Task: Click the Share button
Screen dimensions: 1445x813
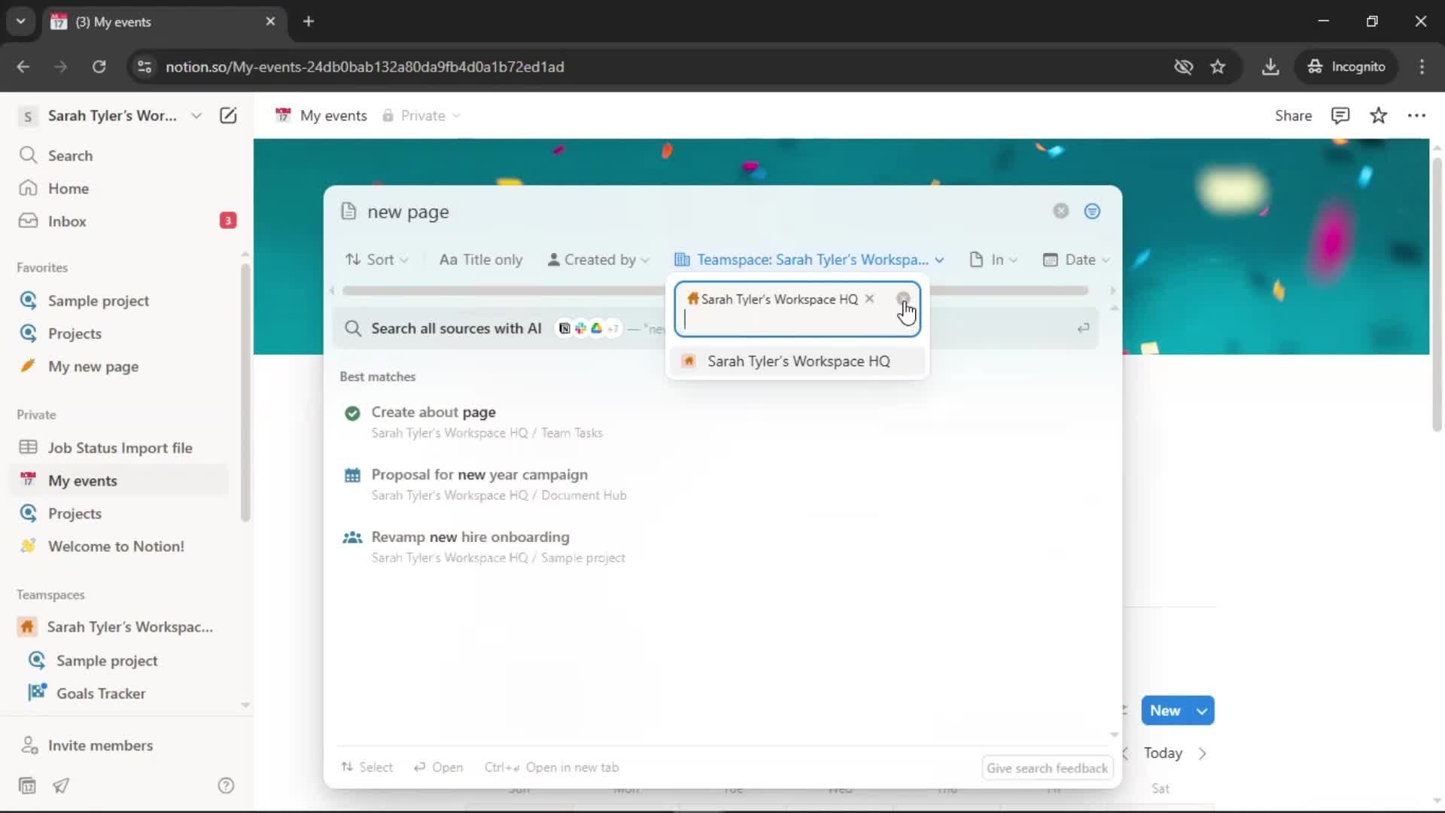Action: point(1293,115)
